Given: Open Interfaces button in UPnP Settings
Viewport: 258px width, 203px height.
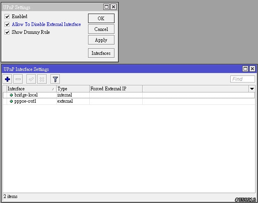Looking at the screenshot, I should click(x=101, y=53).
